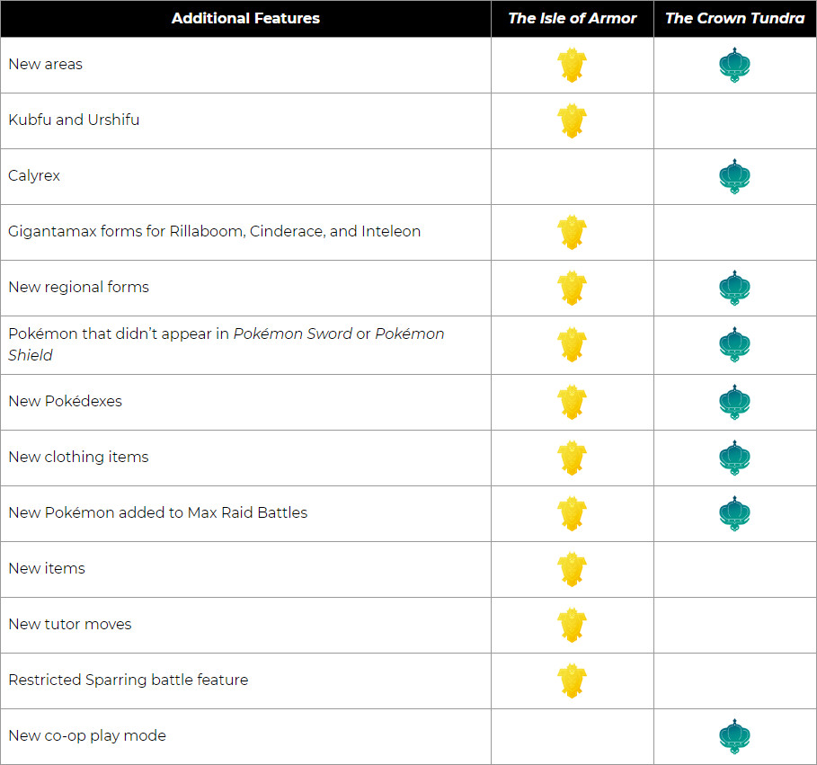Click the Crown Tundra icon for New areas
Viewport: 817px width, 765px height.
click(734, 66)
